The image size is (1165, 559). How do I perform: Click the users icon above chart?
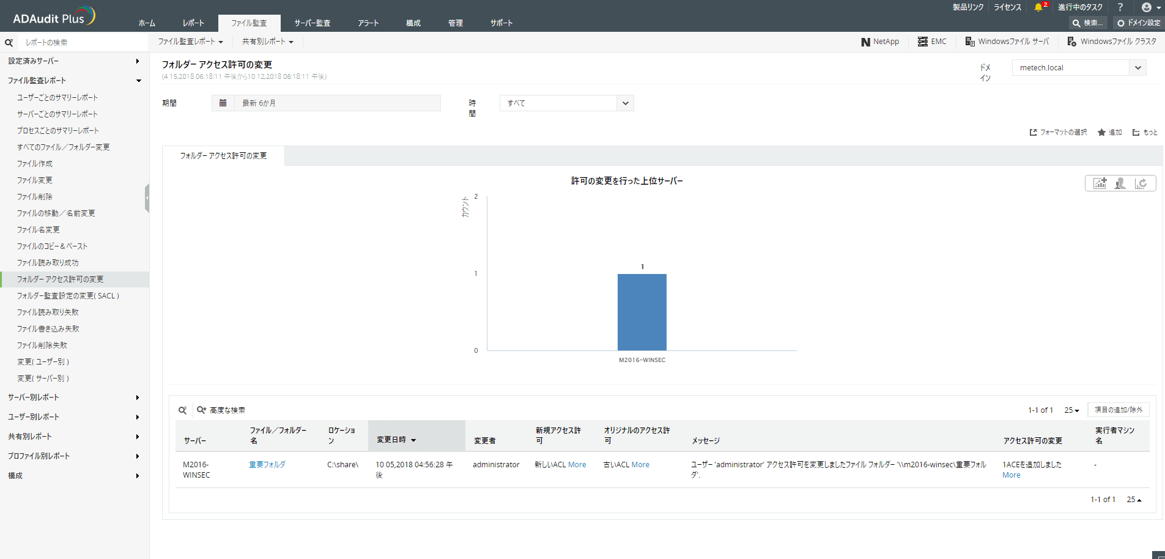[1120, 183]
